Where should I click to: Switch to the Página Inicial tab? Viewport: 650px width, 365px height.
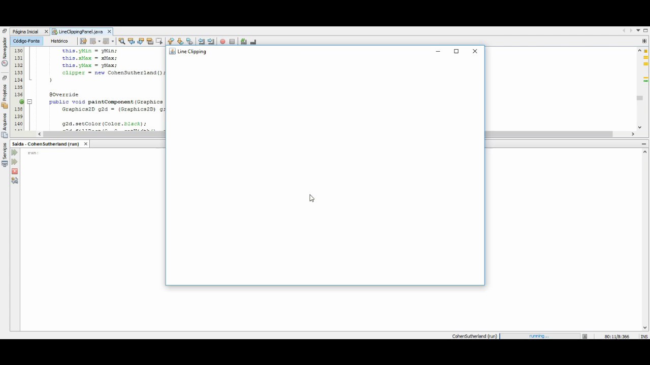tap(25, 31)
